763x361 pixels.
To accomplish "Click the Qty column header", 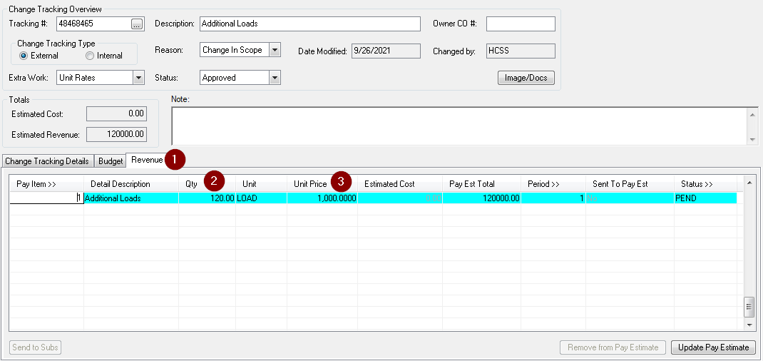I will [207, 184].
